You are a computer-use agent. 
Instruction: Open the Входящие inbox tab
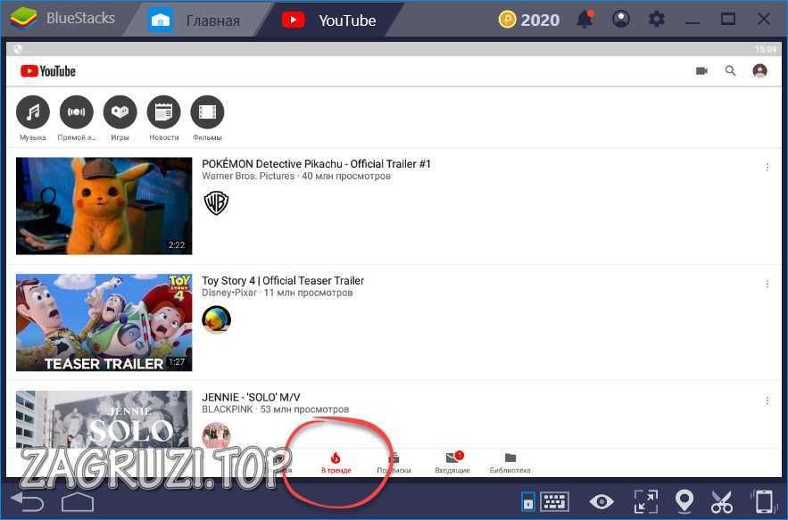[452, 463]
